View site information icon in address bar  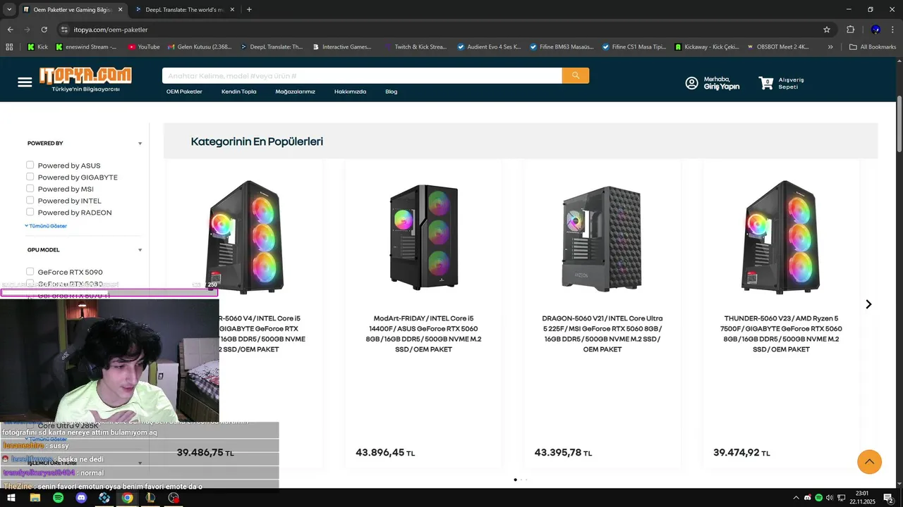[64, 30]
